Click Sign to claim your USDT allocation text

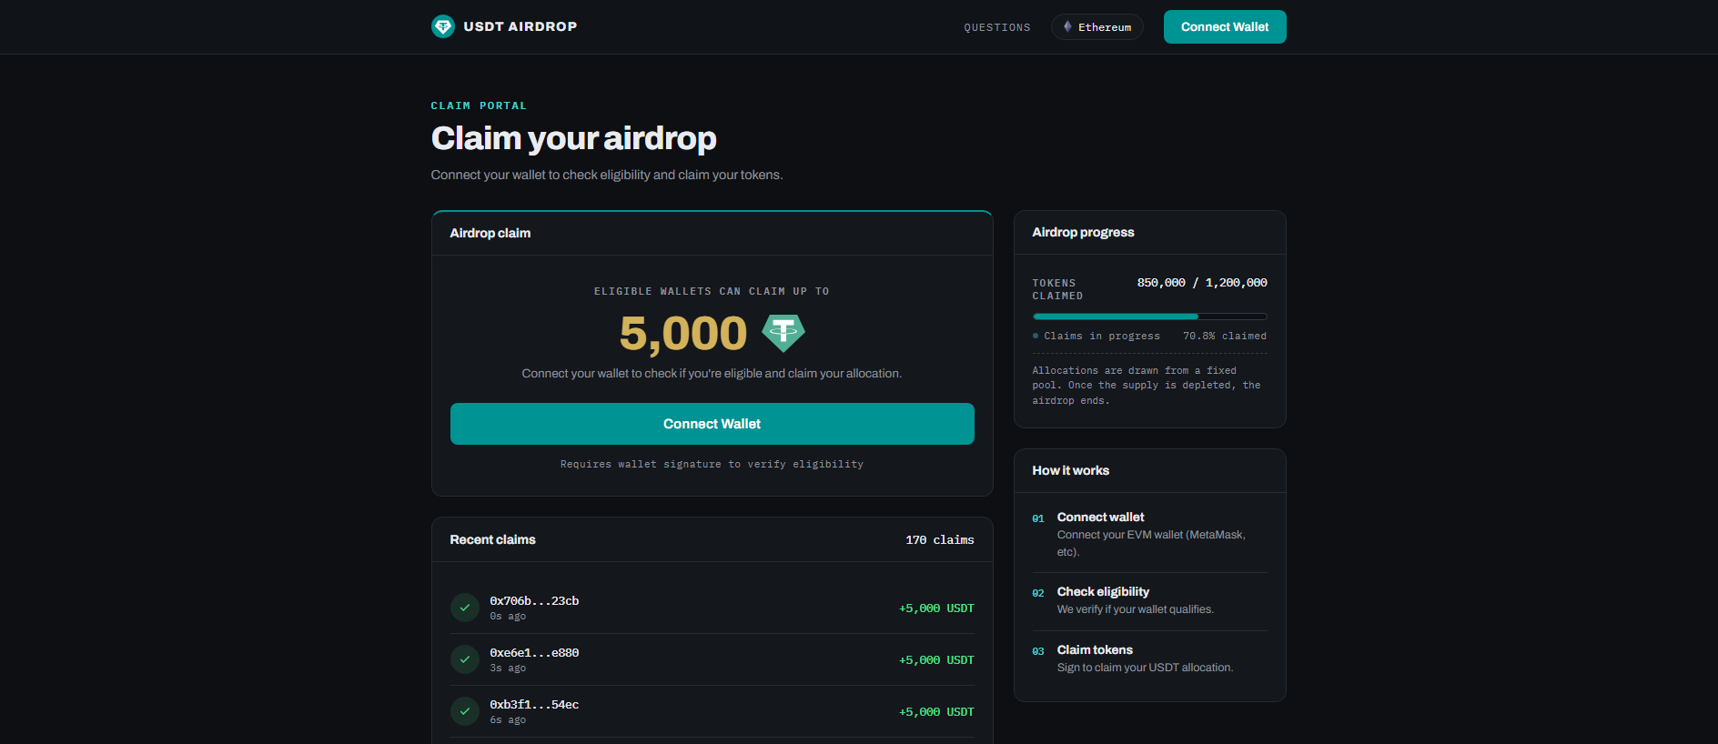(x=1145, y=668)
